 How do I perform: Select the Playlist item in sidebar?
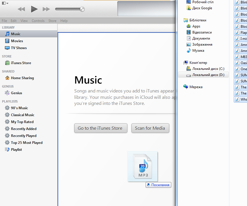coord(16,150)
